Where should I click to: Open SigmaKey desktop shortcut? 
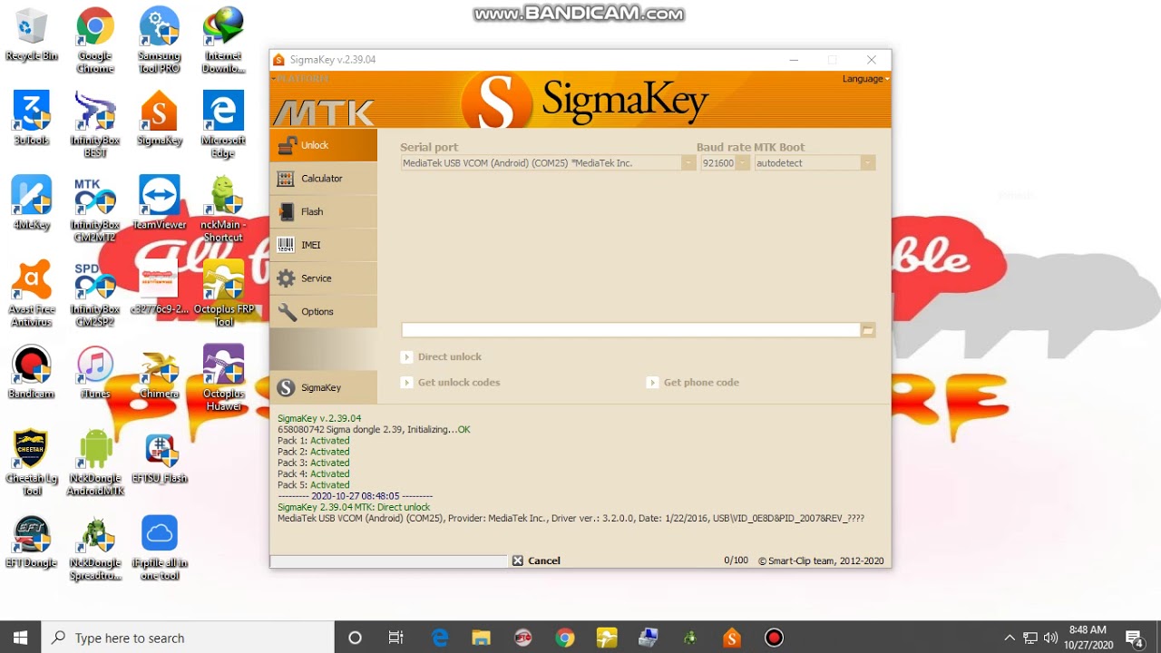(x=159, y=118)
